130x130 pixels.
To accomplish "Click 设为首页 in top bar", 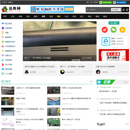I will pos(4,2).
